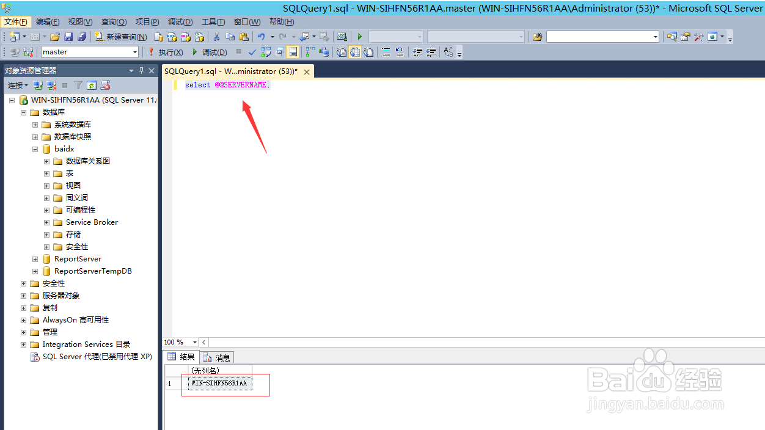Start a new query with 新建查询(N)
The width and height of the screenshot is (765, 430).
point(120,37)
